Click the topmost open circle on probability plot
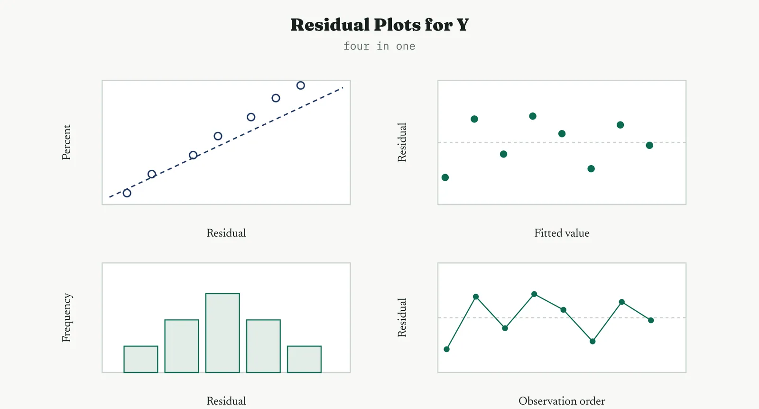Image resolution: width=759 pixels, height=409 pixels. click(300, 85)
